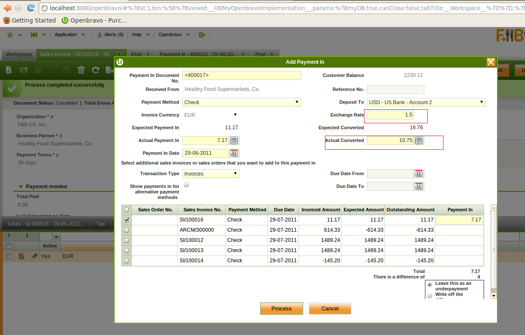Open calculator for Actual Converted
This screenshot has height=335, width=525.
419,140
